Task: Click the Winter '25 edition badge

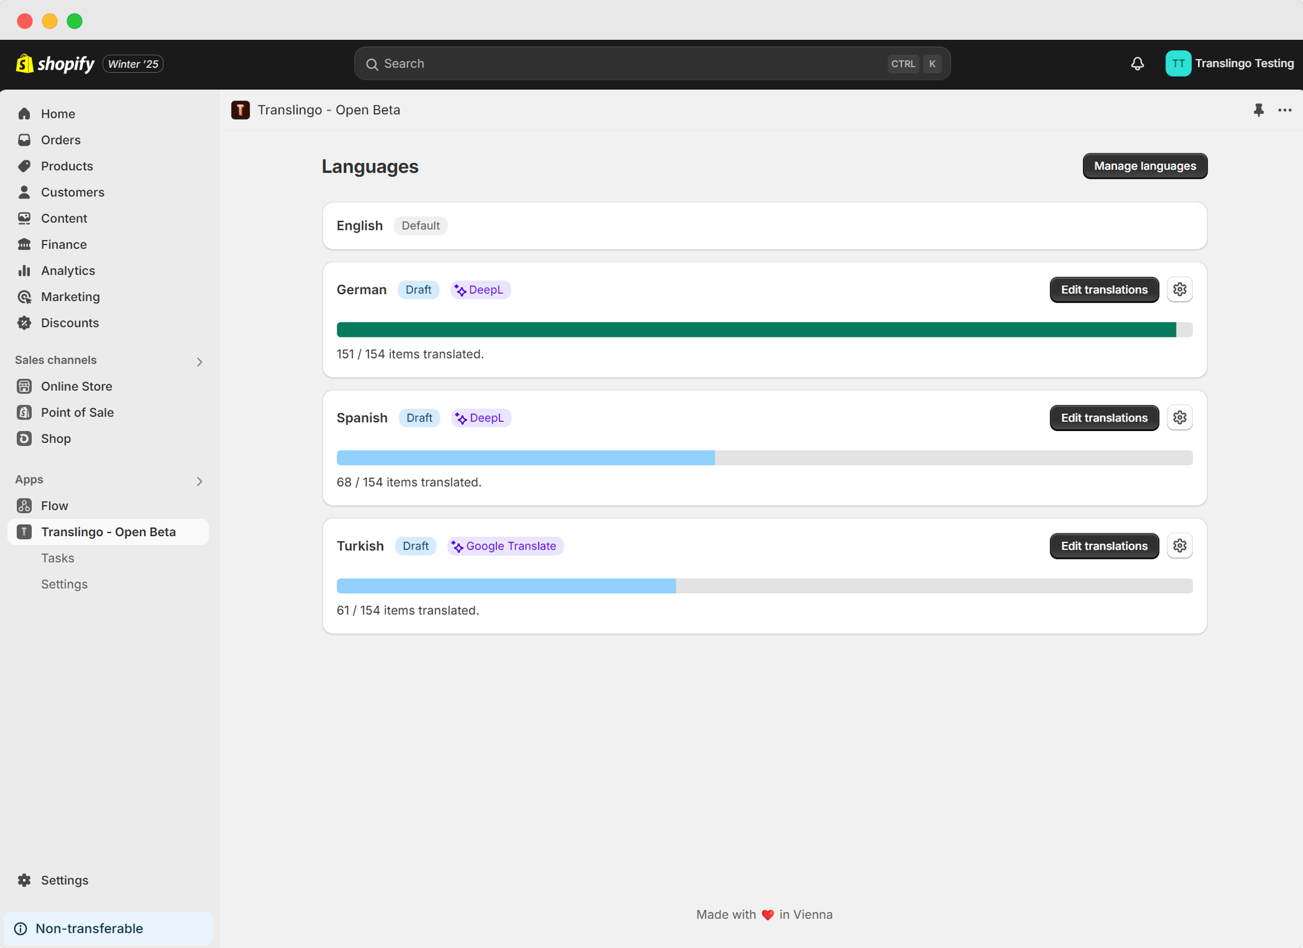Action: tap(133, 64)
